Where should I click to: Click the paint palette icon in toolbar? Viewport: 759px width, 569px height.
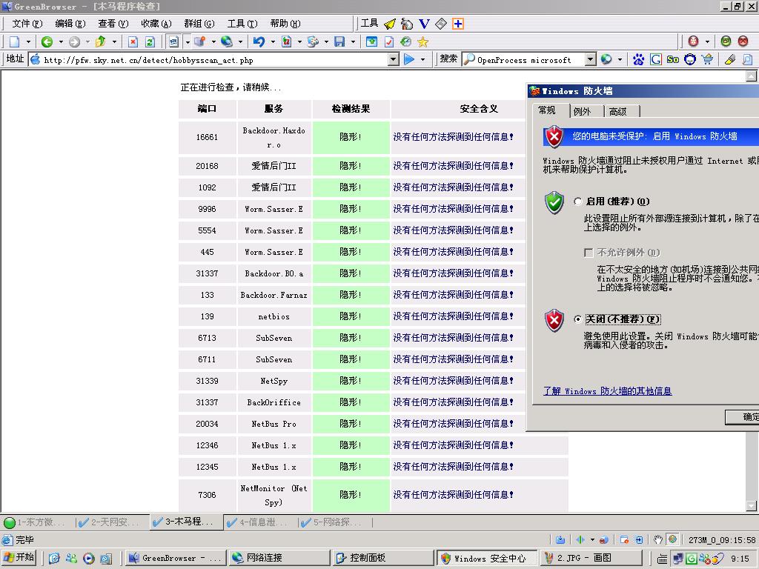pos(313,42)
